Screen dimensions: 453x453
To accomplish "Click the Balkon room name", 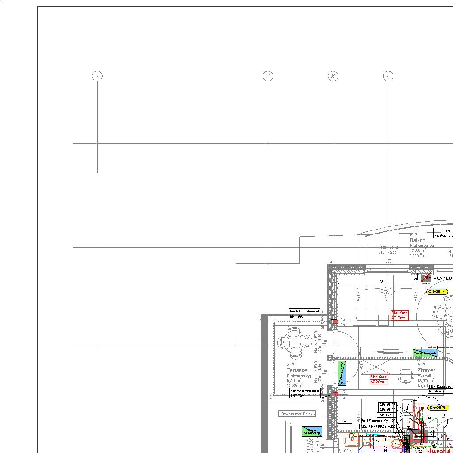I will [417, 240].
